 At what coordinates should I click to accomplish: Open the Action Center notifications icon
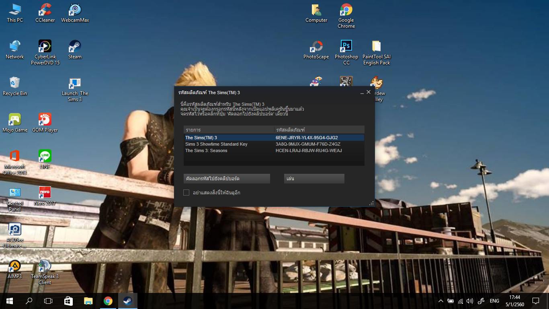536,301
